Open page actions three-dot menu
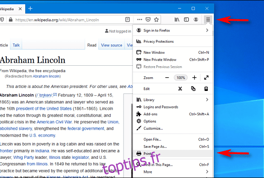The height and width of the screenshot is (178, 264). tap(140, 20)
